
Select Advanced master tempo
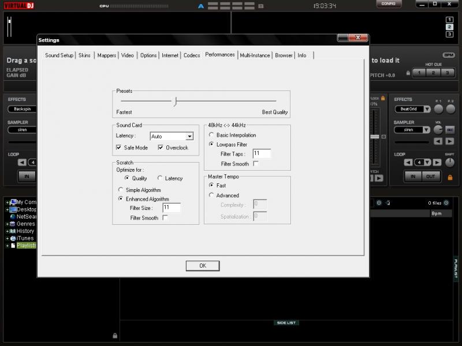(211, 195)
